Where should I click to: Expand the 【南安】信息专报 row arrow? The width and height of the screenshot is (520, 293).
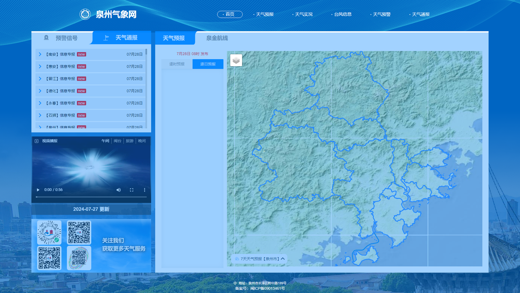[x=40, y=54]
